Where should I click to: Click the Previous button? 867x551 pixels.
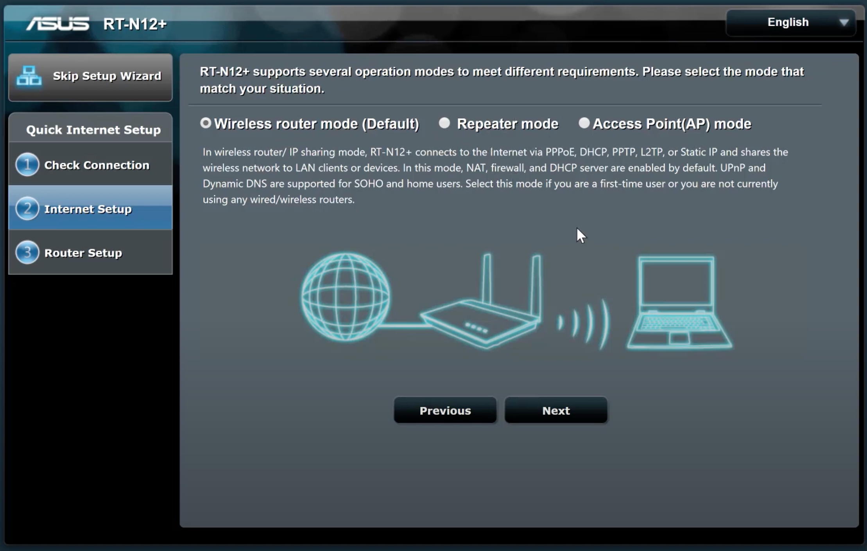[x=445, y=410]
